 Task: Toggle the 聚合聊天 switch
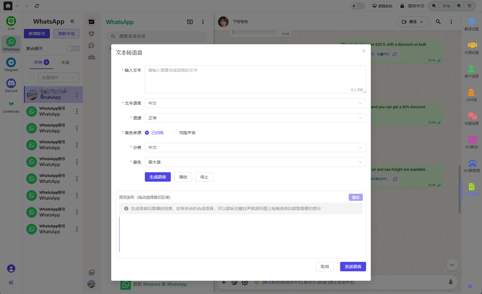point(73,48)
